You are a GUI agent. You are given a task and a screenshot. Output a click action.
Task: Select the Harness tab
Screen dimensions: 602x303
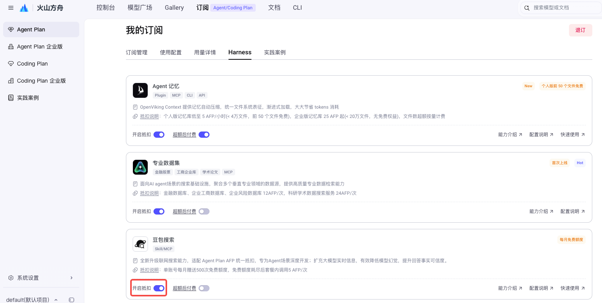(x=240, y=52)
